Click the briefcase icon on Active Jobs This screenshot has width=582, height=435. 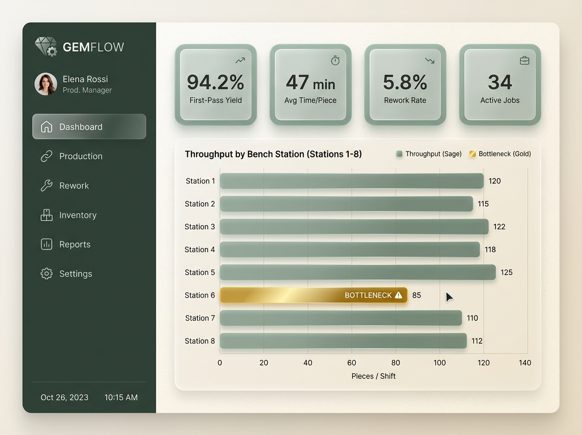pos(524,61)
